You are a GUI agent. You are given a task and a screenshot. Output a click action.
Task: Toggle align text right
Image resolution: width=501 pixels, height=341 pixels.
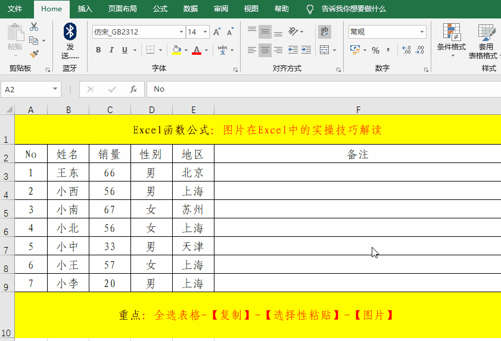pos(278,50)
